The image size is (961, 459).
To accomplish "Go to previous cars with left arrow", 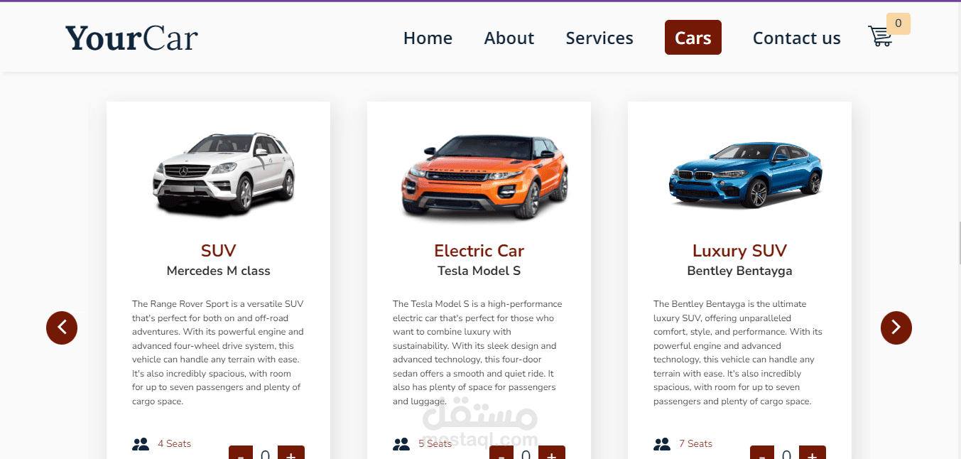I will point(62,328).
